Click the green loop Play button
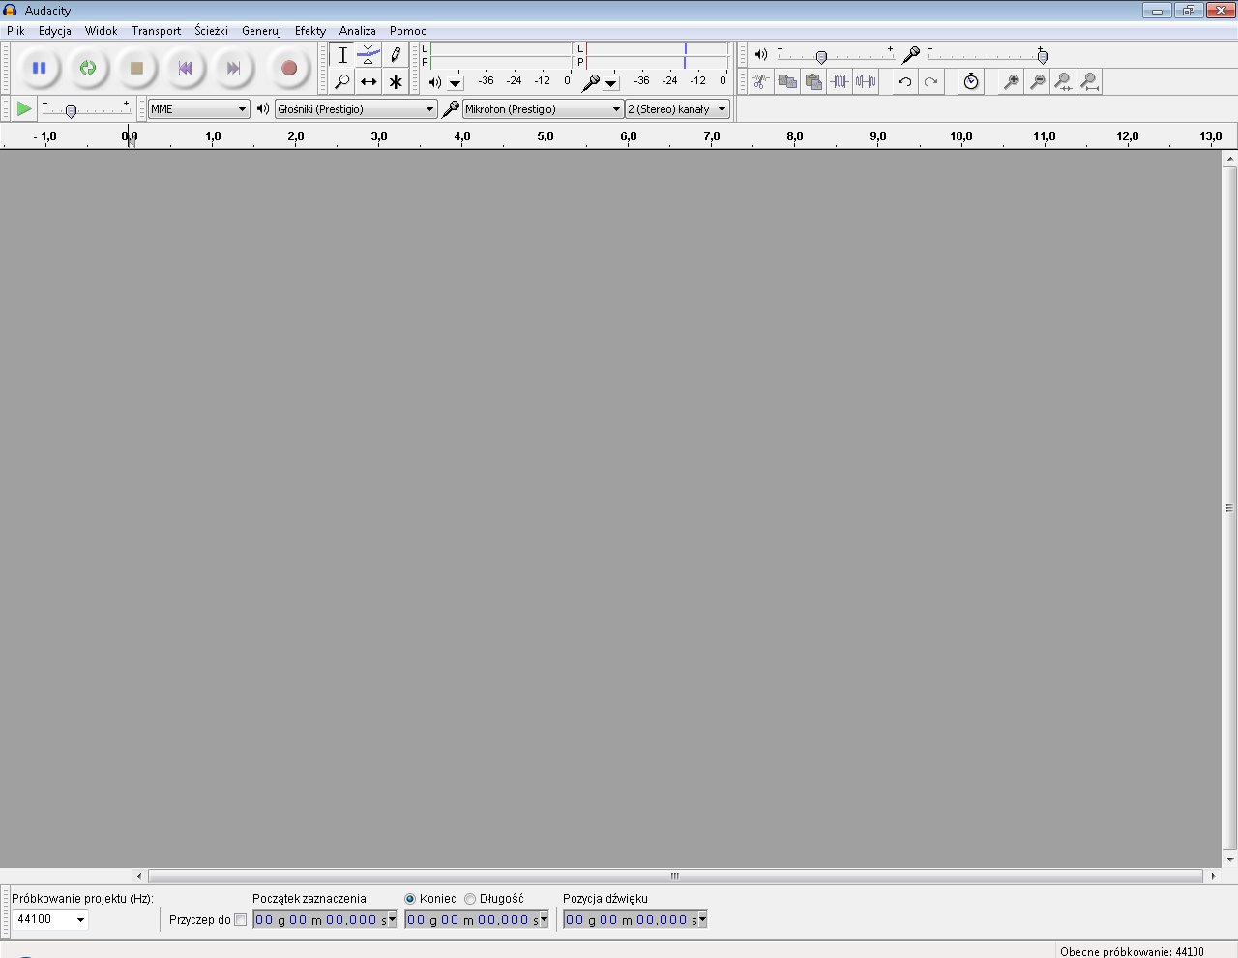This screenshot has height=958, width=1238. point(88,68)
